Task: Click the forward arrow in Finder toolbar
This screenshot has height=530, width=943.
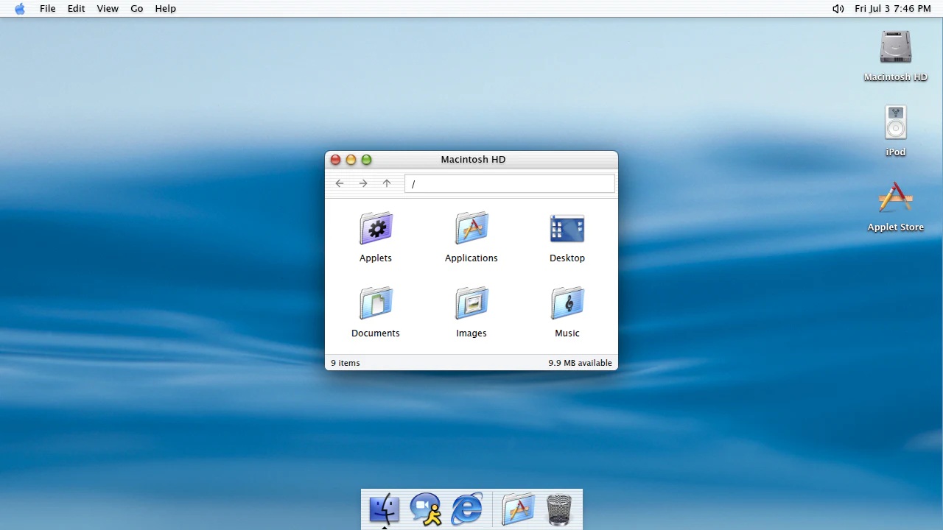Action: pos(363,183)
